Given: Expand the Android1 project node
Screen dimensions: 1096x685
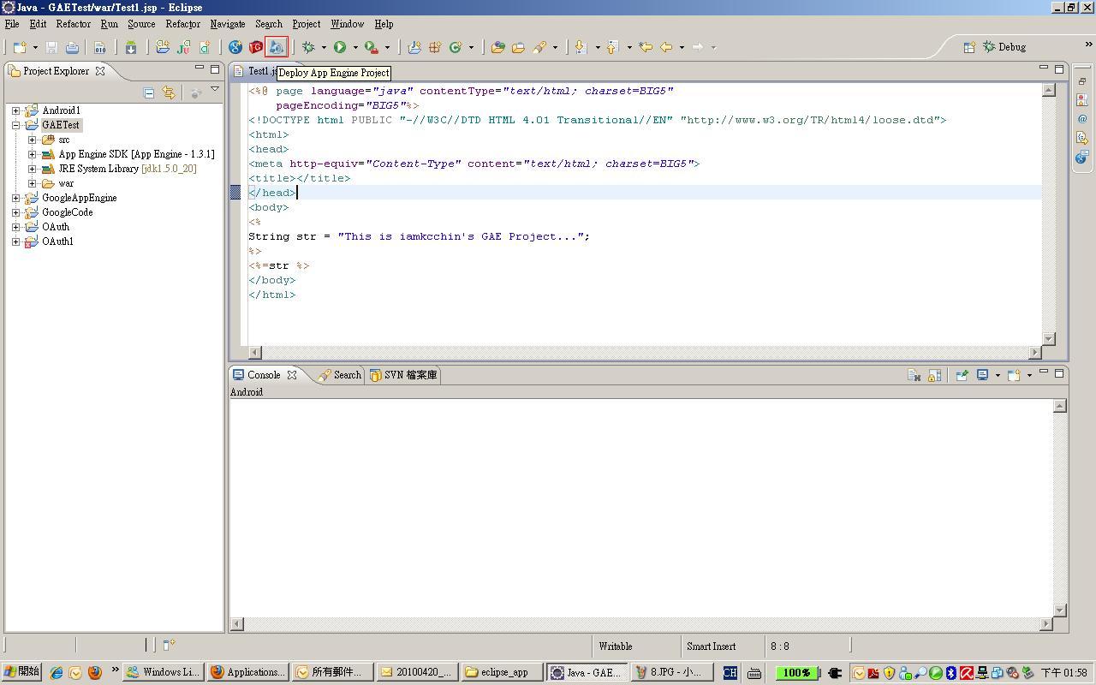Looking at the screenshot, I should [16, 110].
